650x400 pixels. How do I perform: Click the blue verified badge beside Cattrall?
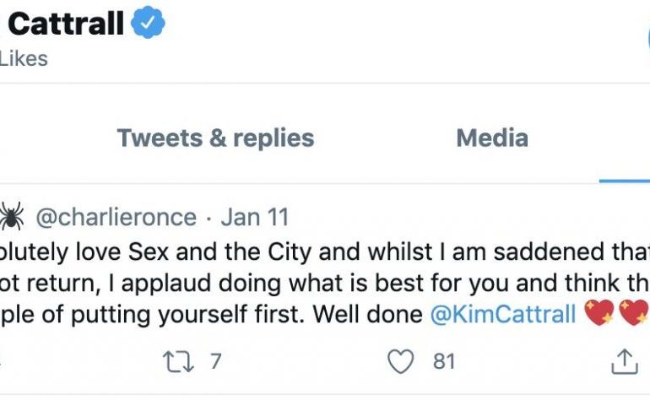point(148,24)
